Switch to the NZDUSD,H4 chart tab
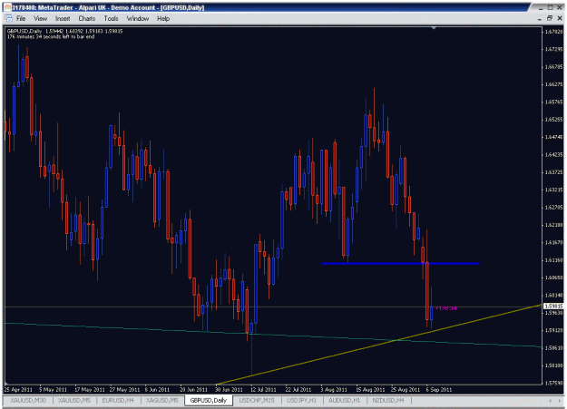This screenshot has width=567, height=409. (388, 400)
